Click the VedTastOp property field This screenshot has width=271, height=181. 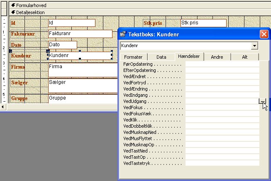pos(222,157)
